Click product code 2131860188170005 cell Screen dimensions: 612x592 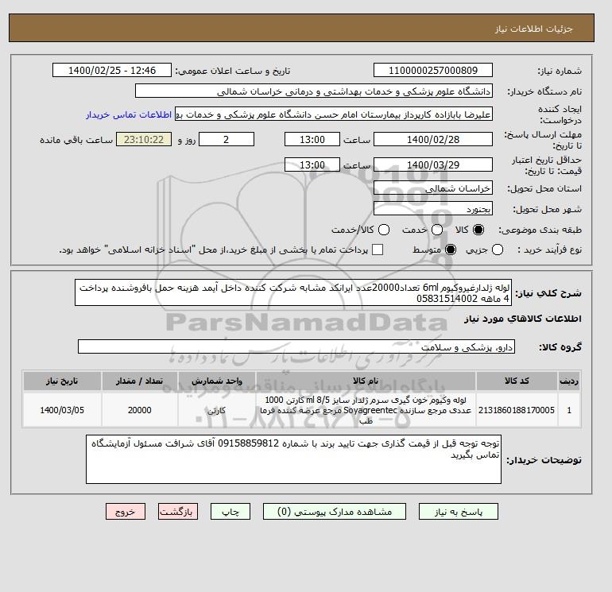pyautogui.click(x=517, y=410)
